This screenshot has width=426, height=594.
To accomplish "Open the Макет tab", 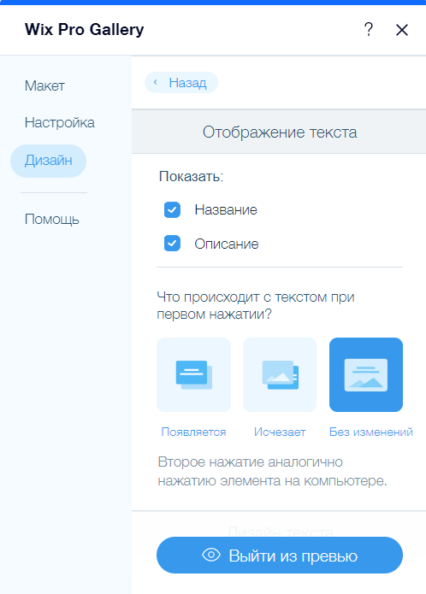I will click(x=44, y=86).
